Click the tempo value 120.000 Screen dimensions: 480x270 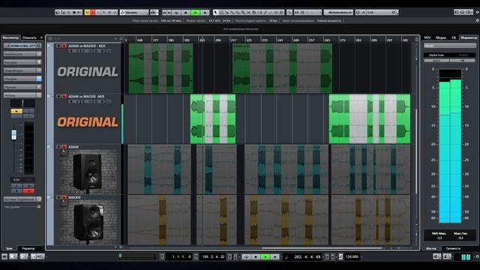coord(352,256)
